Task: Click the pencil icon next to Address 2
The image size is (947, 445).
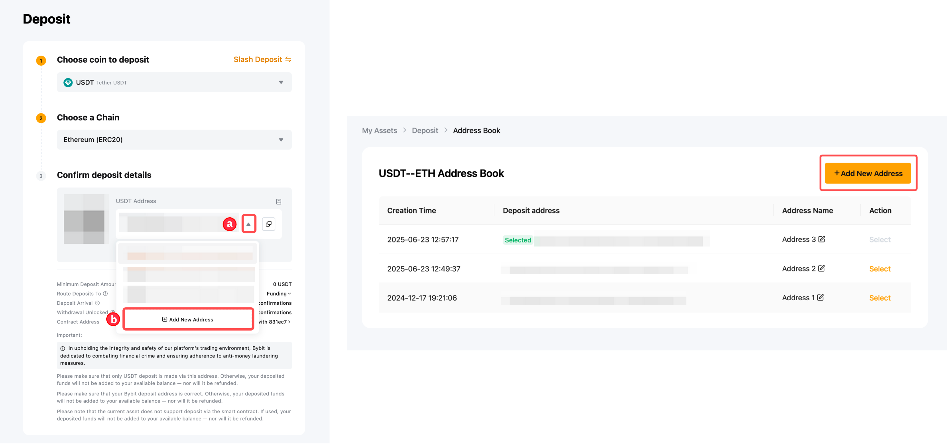Action: pyautogui.click(x=821, y=268)
